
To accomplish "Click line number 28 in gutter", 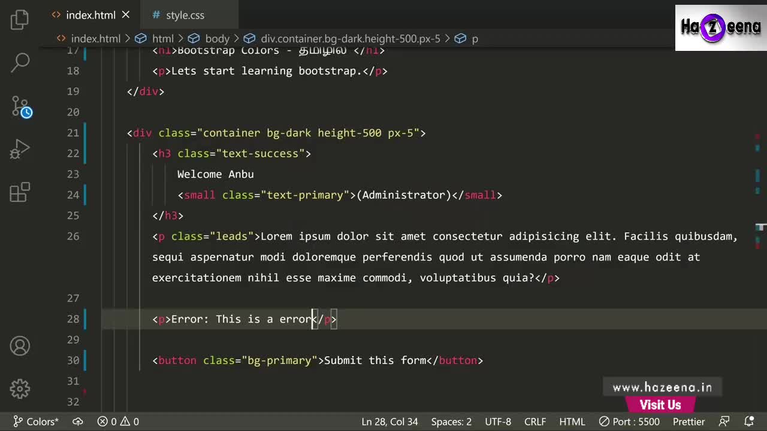I will (x=73, y=319).
